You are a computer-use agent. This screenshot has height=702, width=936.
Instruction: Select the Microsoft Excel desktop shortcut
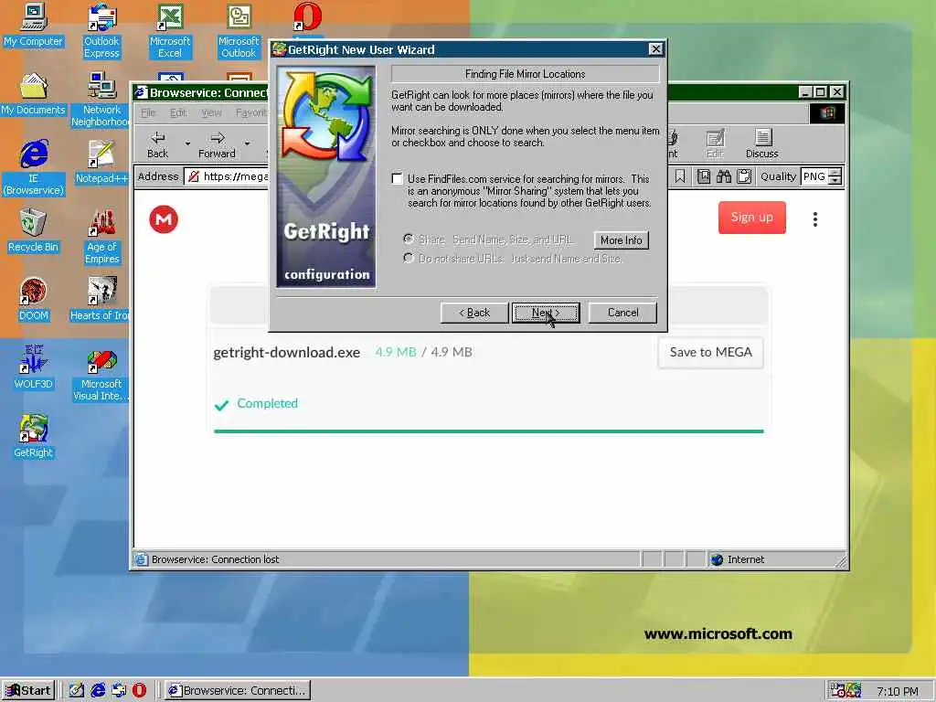point(170,31)
